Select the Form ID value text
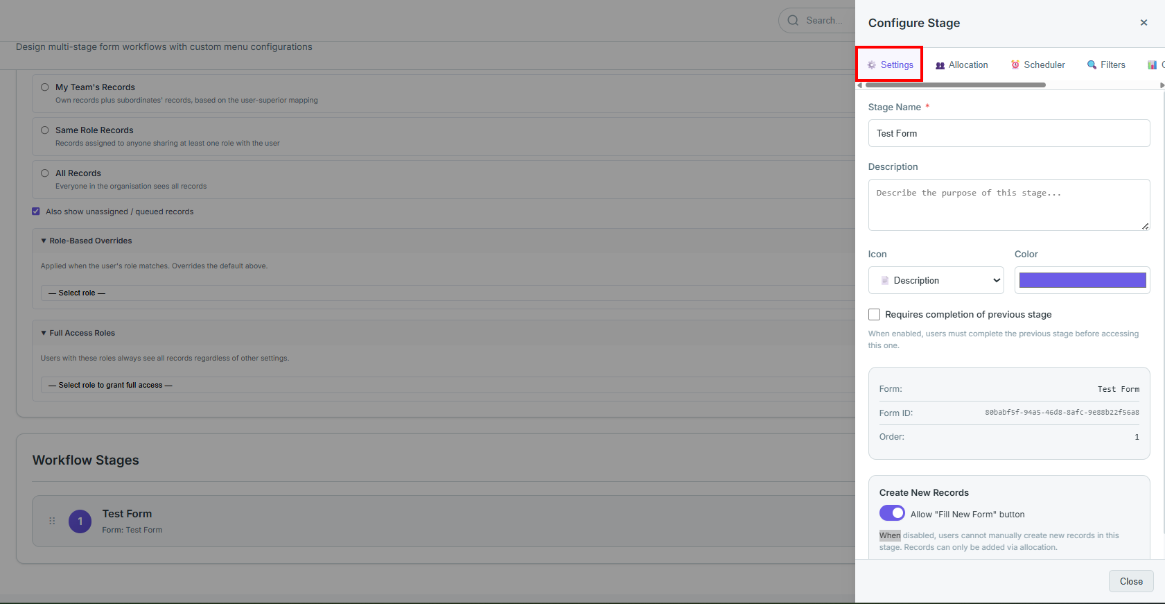1165x604 pixels. [1062, 413]
